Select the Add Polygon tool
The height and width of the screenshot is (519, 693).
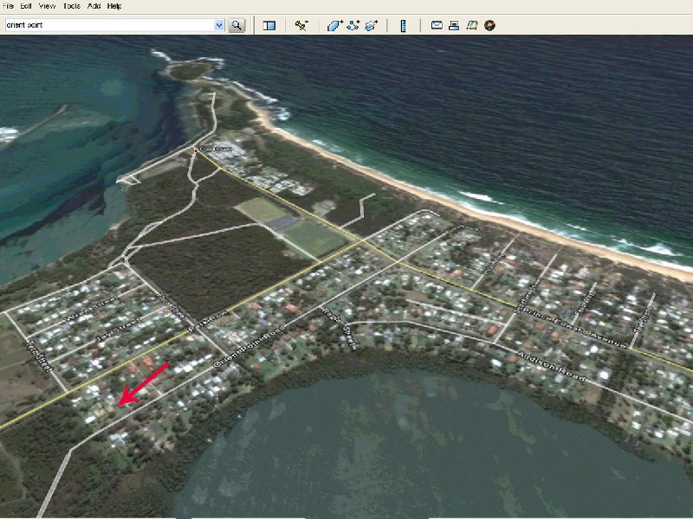[x=334, y=25]
